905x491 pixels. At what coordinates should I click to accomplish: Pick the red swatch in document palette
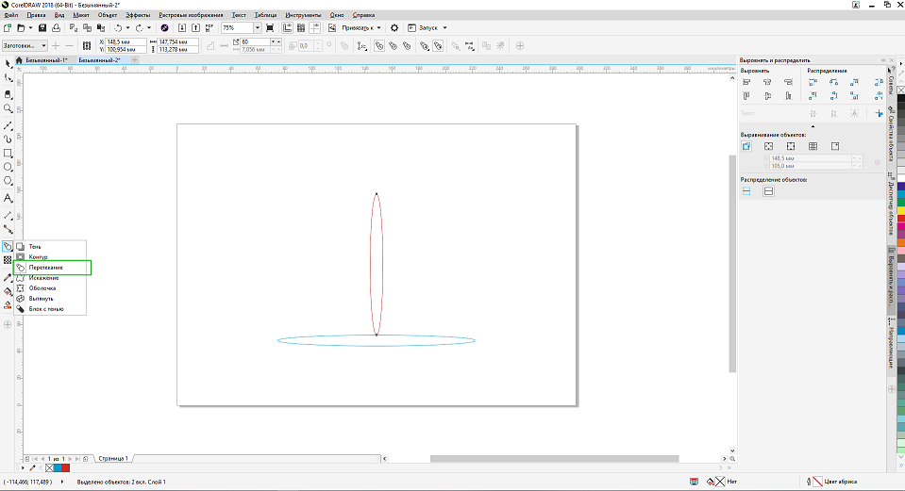65,468
